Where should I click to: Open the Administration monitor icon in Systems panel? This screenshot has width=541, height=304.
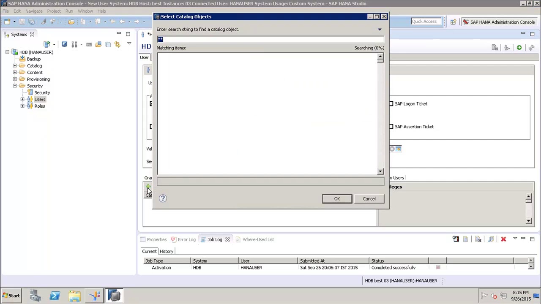64,44
